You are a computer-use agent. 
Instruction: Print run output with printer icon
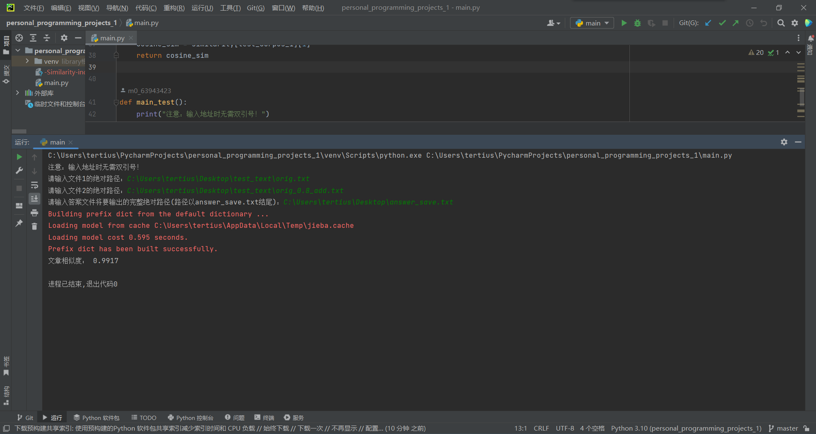click(34, 213)
